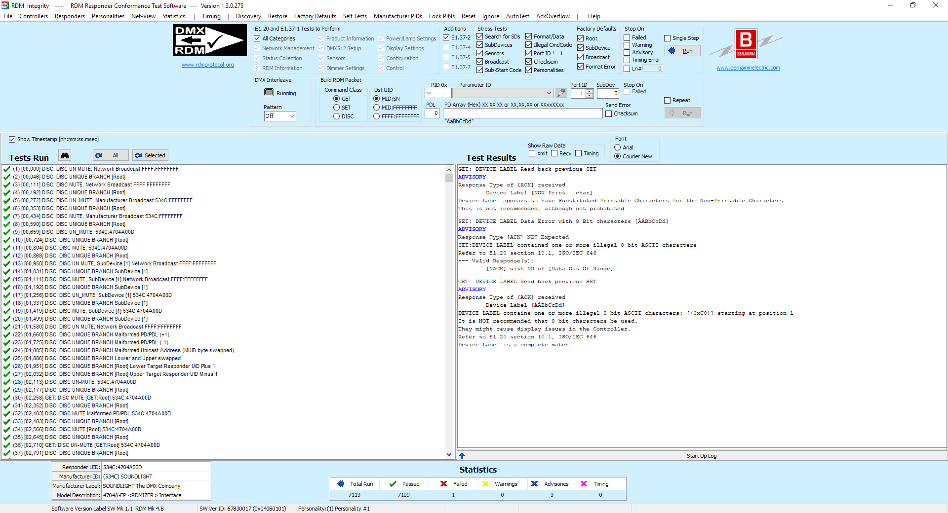Click the eyedropper icon beside Parameter ID

click(x=561, y=93)
